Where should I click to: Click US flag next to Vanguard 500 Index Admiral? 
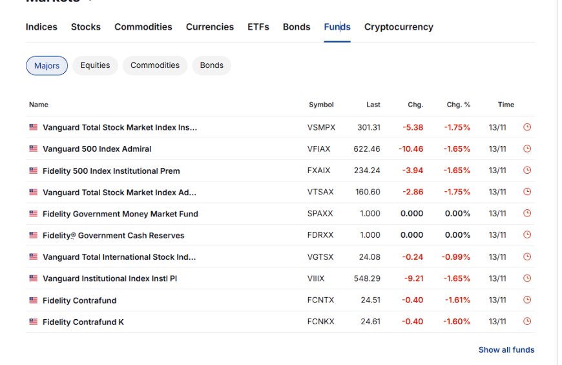(34, 149)
